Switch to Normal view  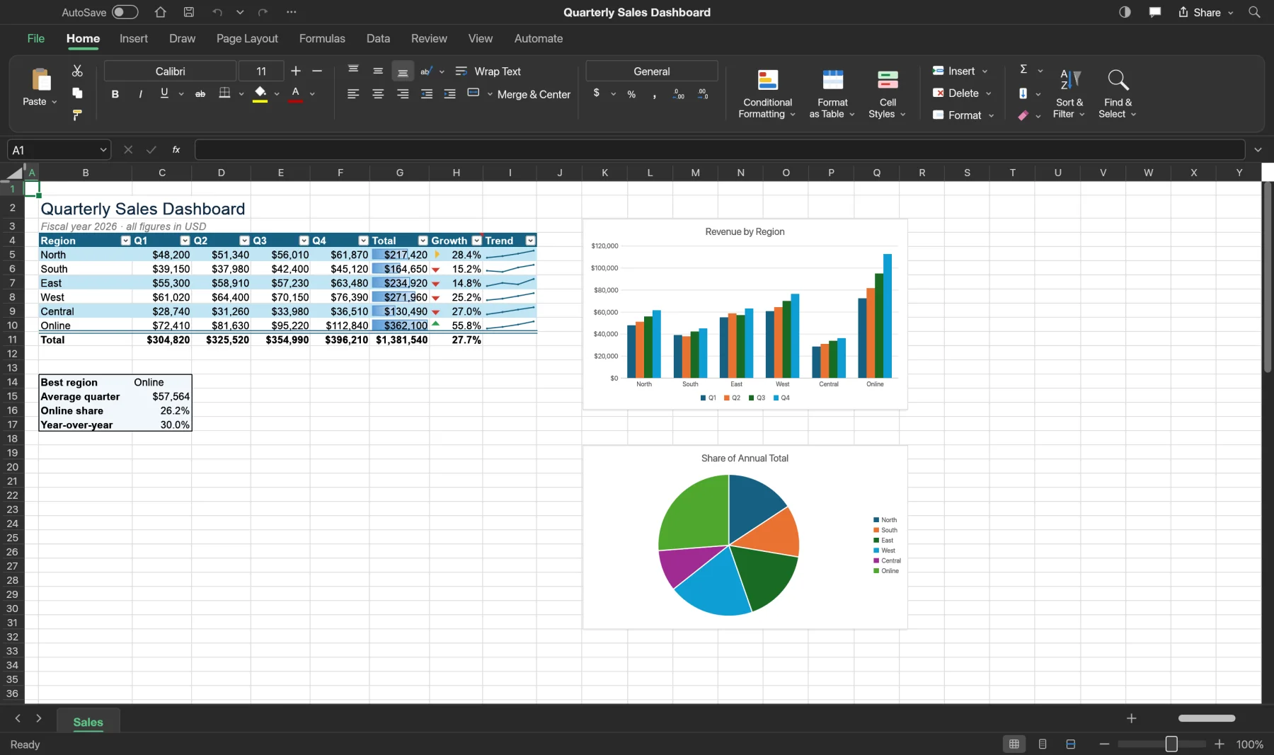1014,744
